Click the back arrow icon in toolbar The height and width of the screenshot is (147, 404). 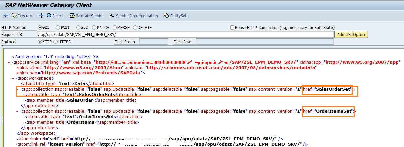(6, 16)
